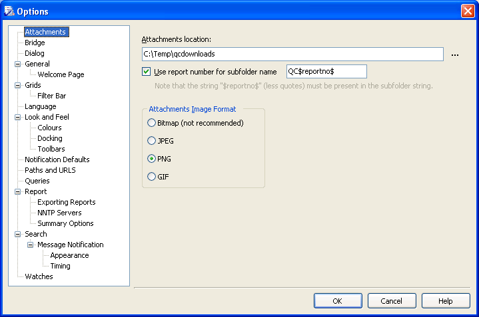Open the Watches options page
The width and height of the screenshot is (479, 317).
pyautogui.click(x=39, y=276)
